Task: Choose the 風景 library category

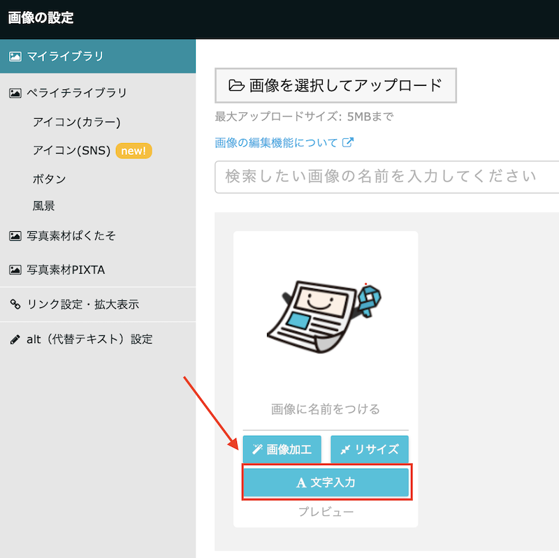Action: click(x=44, y=206)
